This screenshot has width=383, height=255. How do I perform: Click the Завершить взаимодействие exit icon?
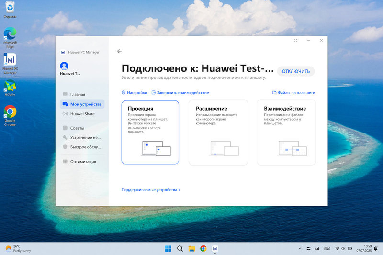(x=154, y=93)
